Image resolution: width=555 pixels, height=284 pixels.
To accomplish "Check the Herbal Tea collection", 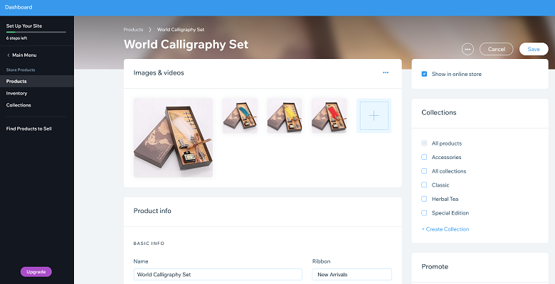I will pyautogui.click(x=424, y=199).
